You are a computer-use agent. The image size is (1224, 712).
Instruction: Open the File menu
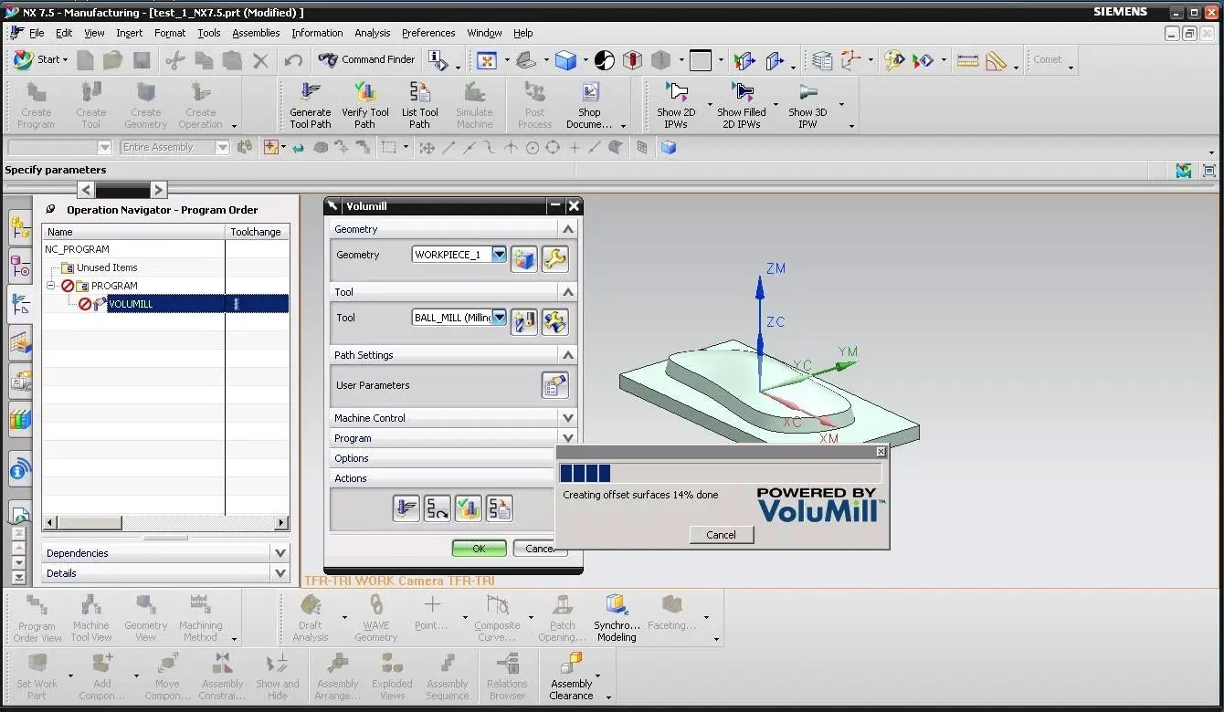click(x=36, y=33)
